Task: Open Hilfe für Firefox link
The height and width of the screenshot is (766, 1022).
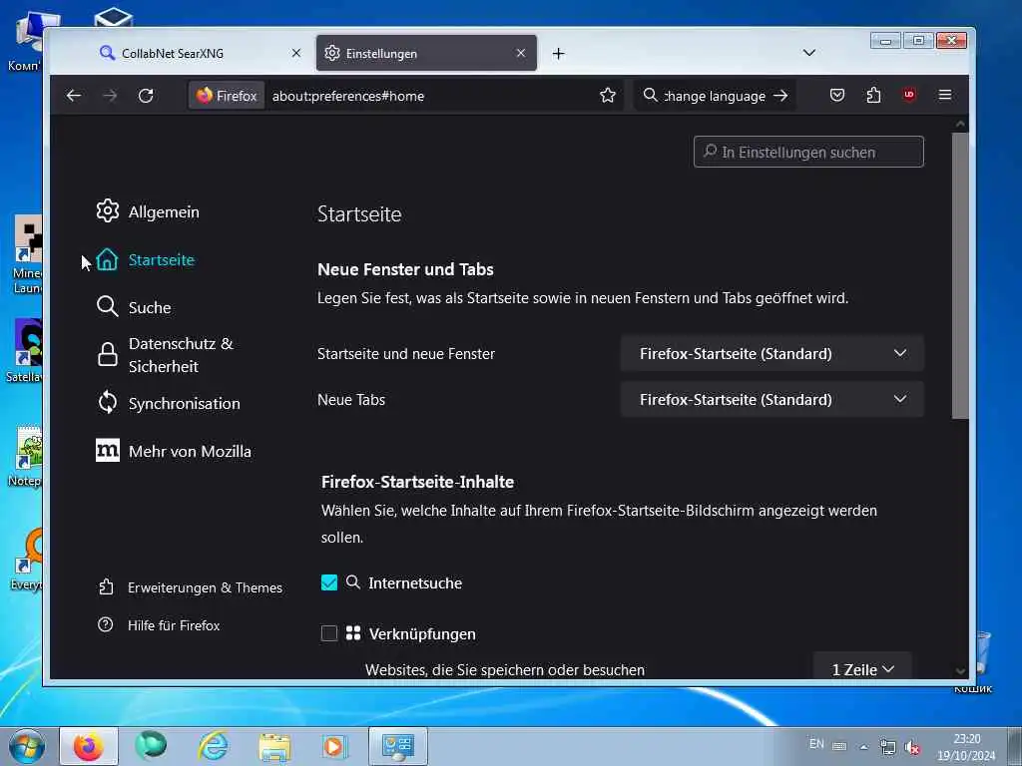Action: pyautogui.click(x=159, y=625)
